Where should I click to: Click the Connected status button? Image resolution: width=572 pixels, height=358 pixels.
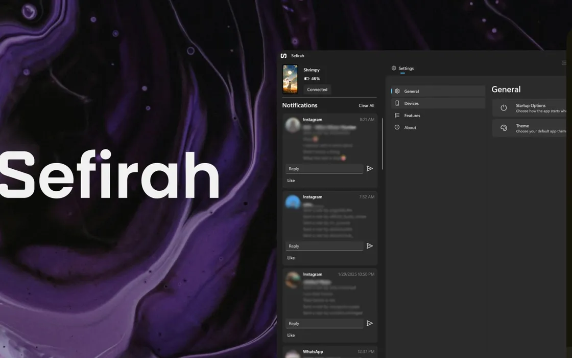pos(317,89)
